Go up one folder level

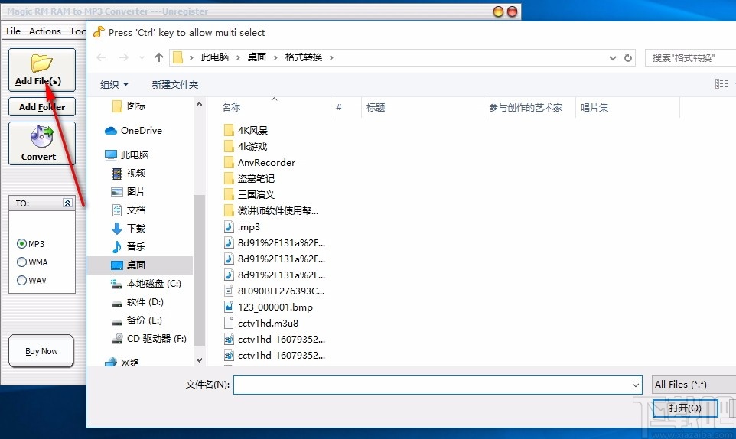[x=158, y=57]
